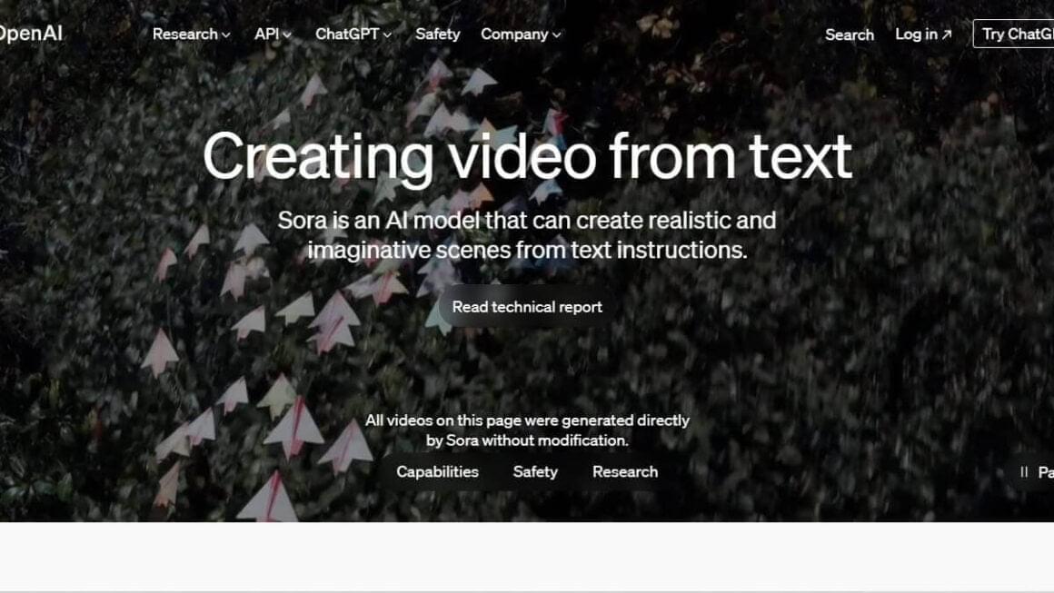Select API from the top navigation
1054x593 pixels.
click(x=266, y=34)
